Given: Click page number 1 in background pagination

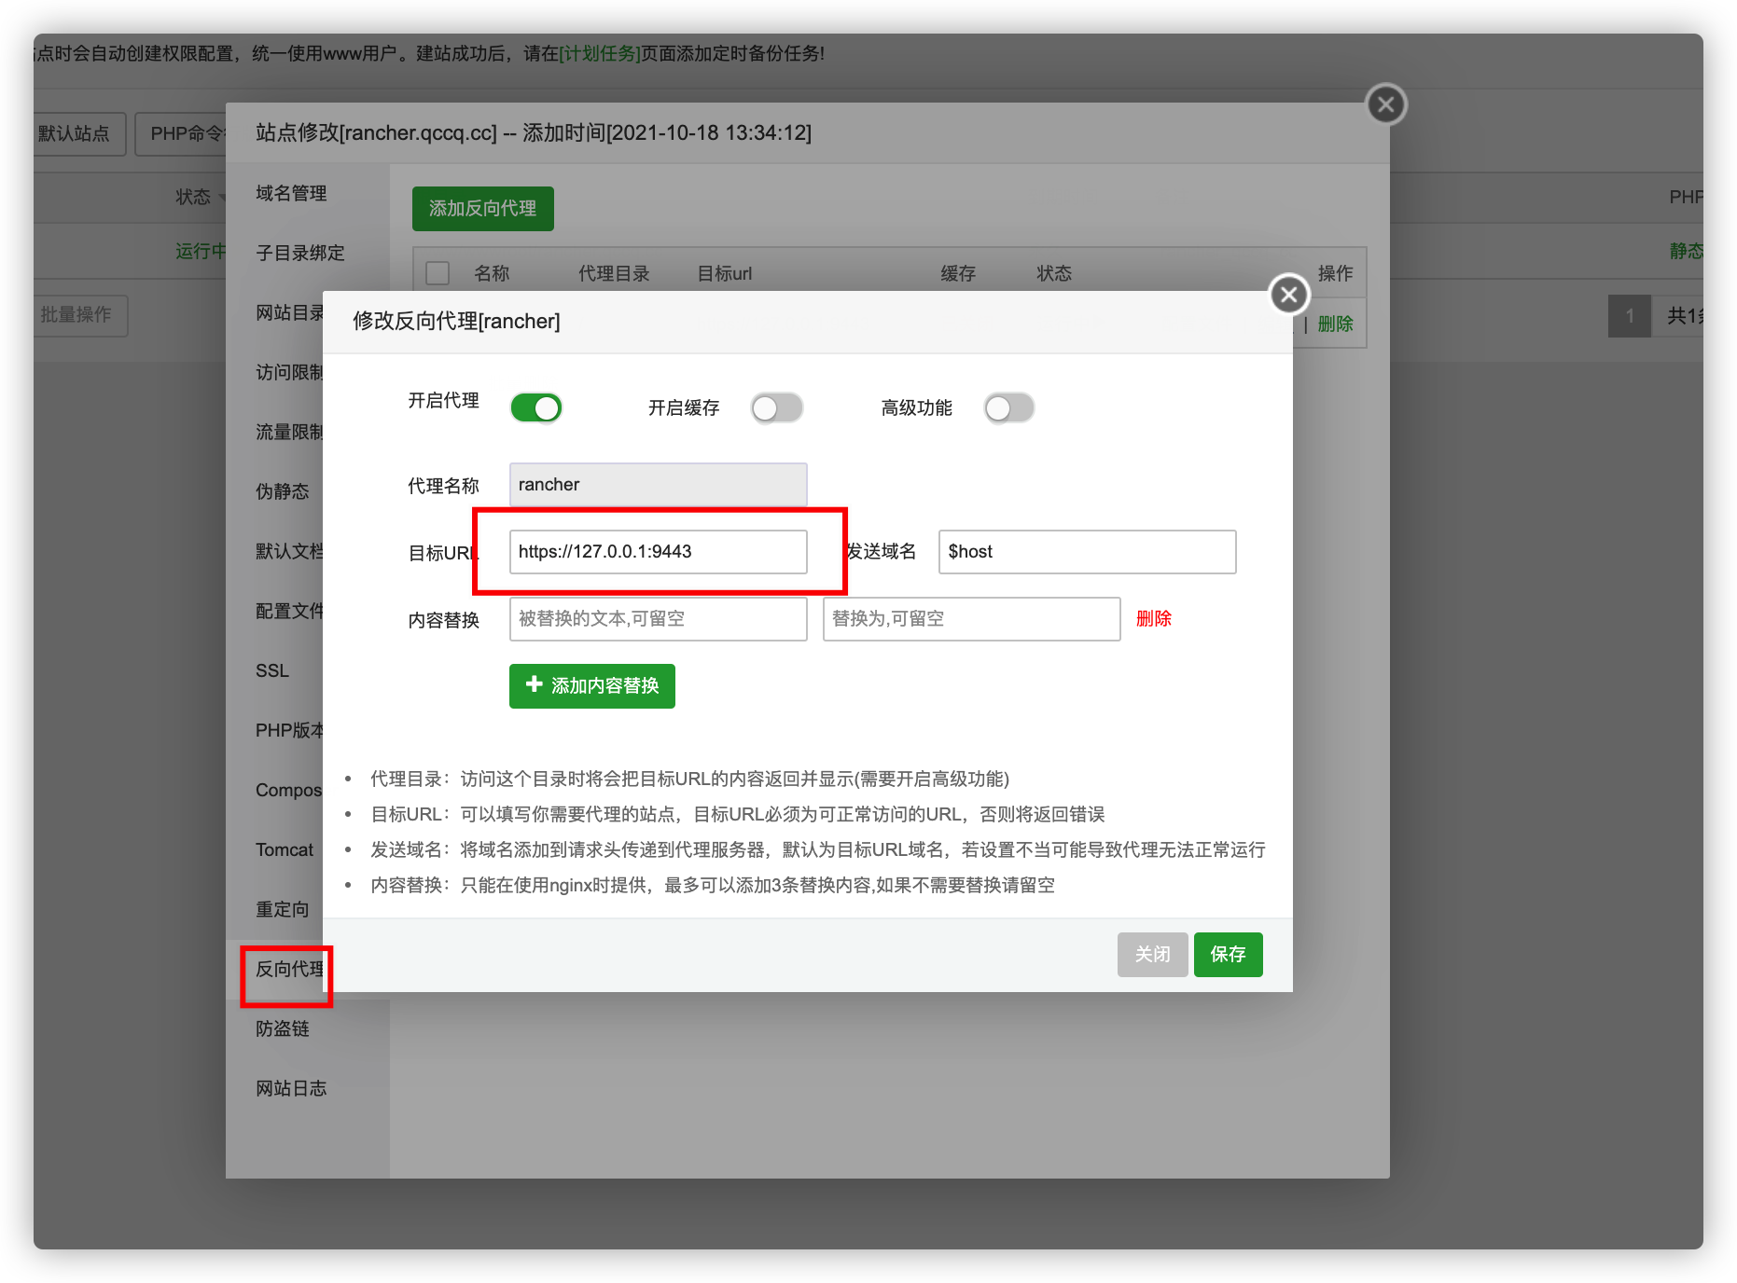Looking at the screenshot, I should [1630, 317].
